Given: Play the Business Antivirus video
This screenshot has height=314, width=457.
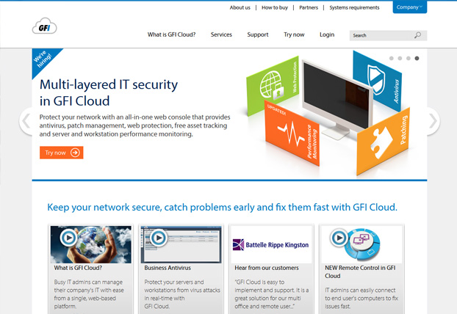Looking at the screenshot, I should pos(159,238).
